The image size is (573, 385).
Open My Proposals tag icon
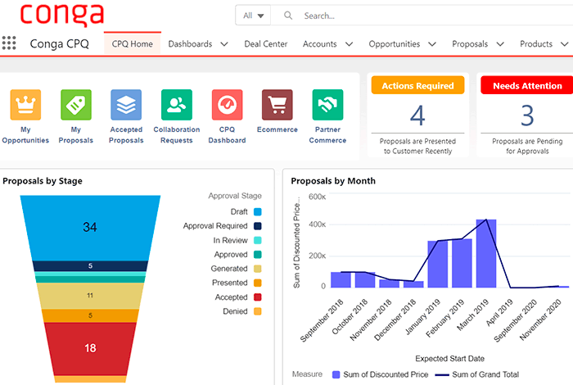(x=76, y=105)
